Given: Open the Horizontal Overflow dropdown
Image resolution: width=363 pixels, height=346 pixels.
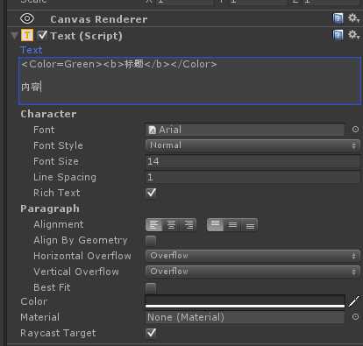Looking at the screenshot, I should tap(253, 256).
